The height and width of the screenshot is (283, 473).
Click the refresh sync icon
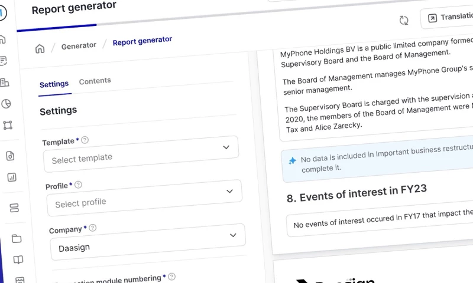click(x=404, y=21)
